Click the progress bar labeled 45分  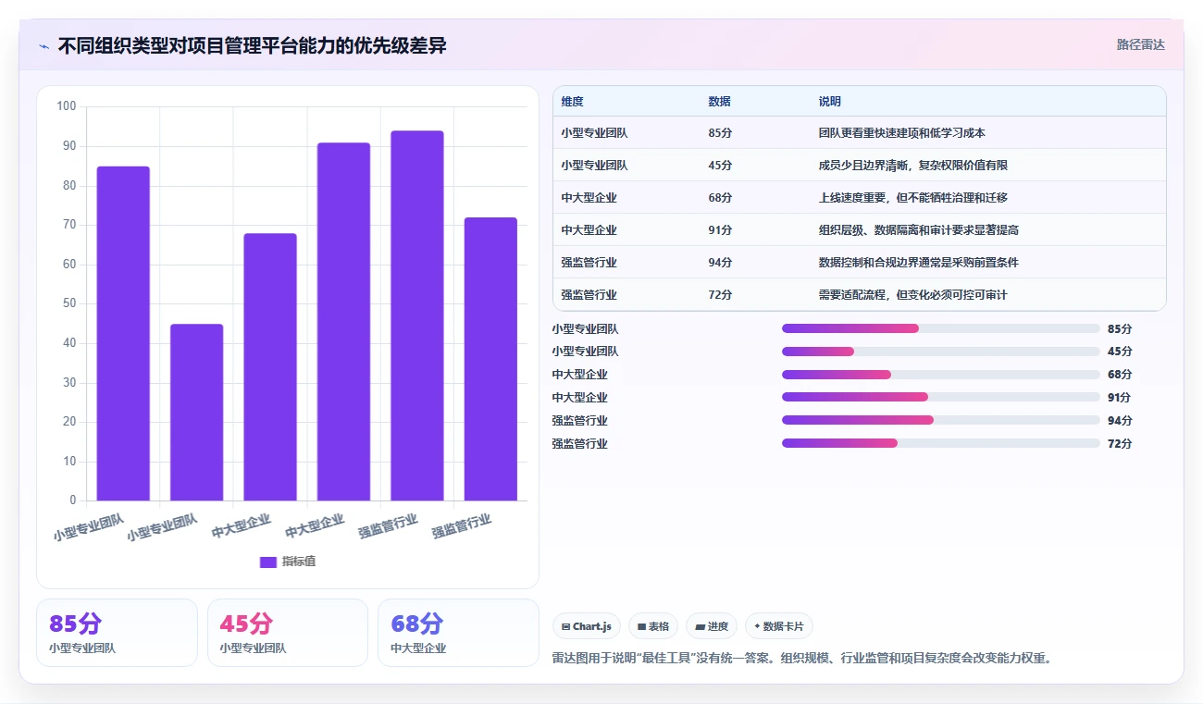pyautogui.click(x=941, y=352)
